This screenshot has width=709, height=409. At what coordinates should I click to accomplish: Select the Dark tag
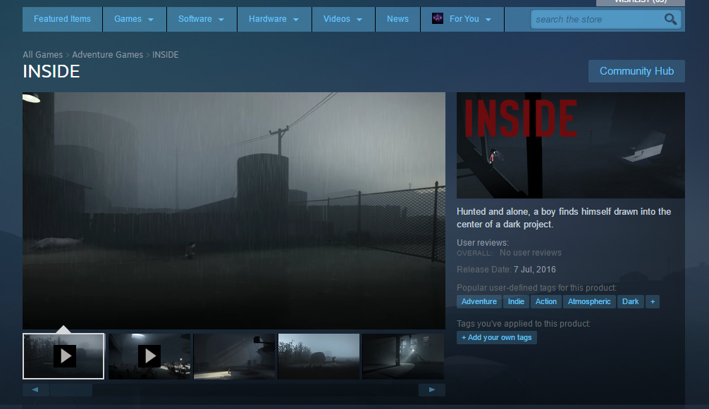pyautogui.click(x=630, y=301)
